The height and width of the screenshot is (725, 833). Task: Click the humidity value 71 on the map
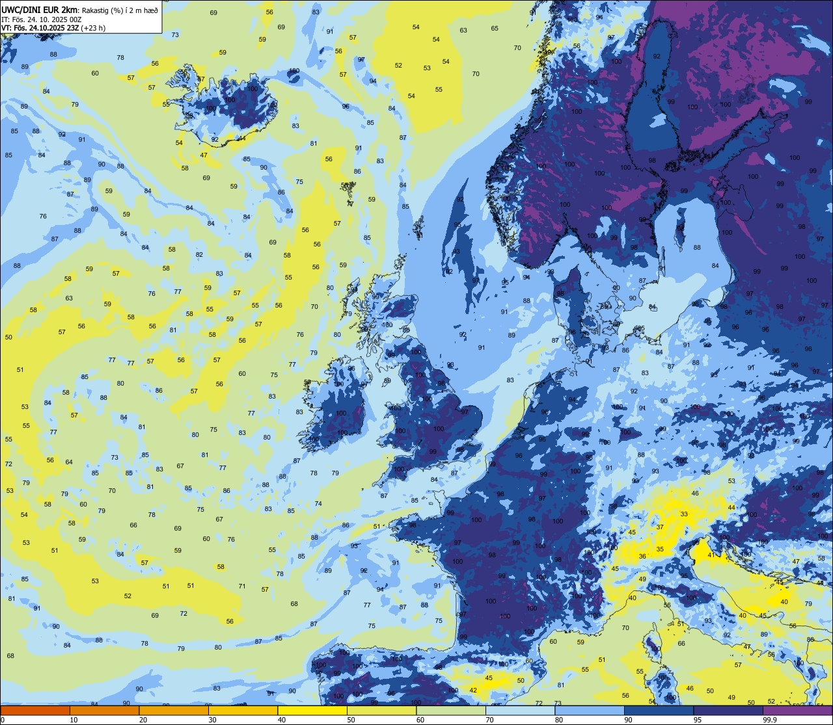(242, 586)
